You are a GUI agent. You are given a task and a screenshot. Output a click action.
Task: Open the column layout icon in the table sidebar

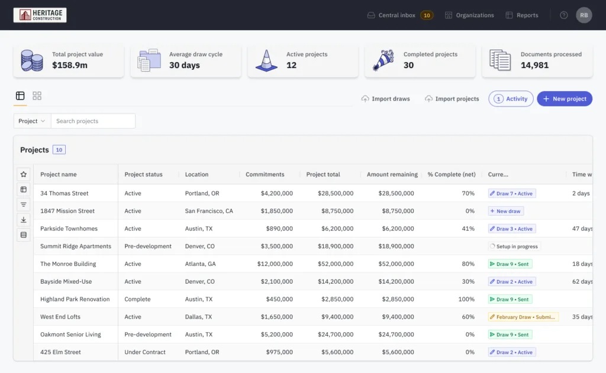(24, 189)
